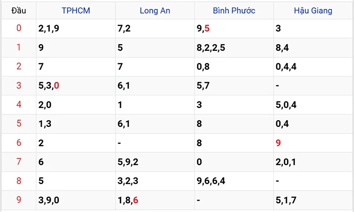Click TPHCM cell showing 3,9,0
The height and width of the screenshot is (212, 354).
pos(49,200)
